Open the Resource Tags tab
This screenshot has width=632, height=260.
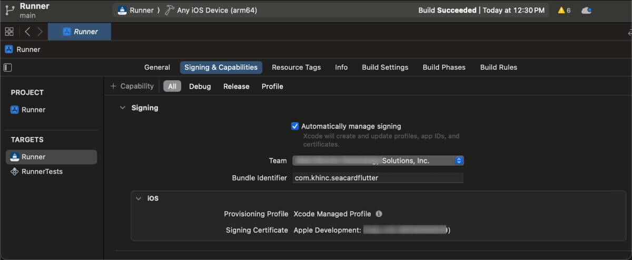(296, 67)
